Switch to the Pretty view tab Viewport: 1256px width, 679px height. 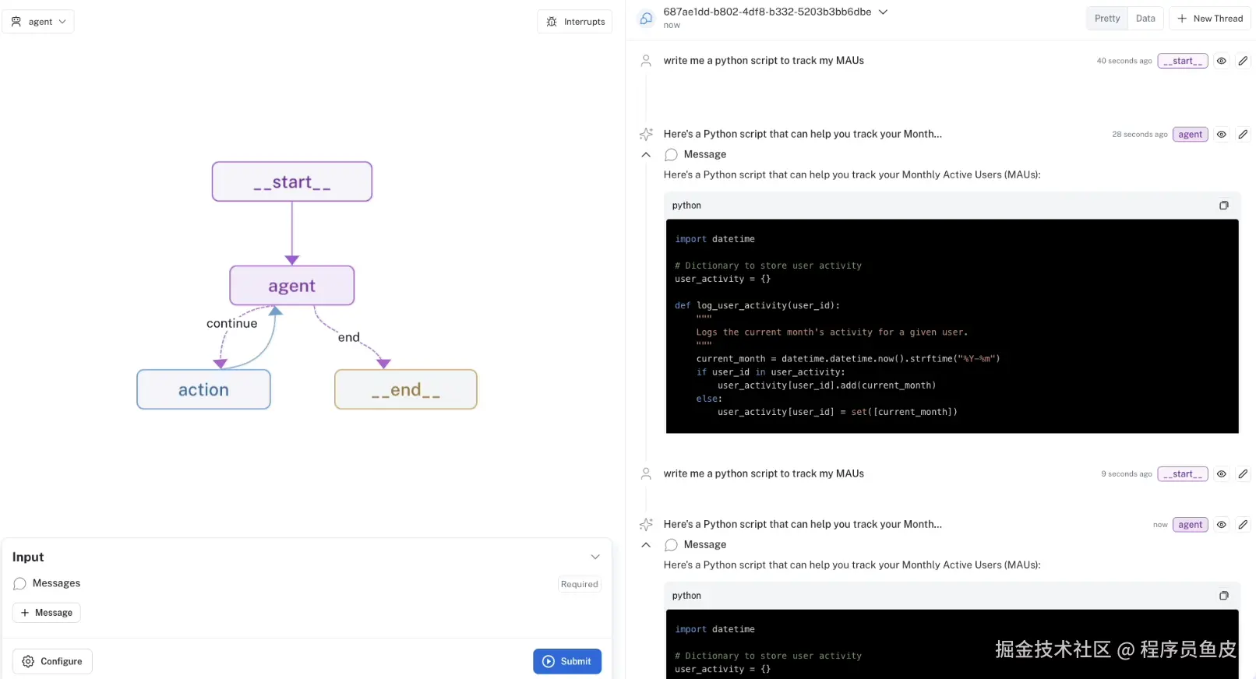(x=1106, y=19)
